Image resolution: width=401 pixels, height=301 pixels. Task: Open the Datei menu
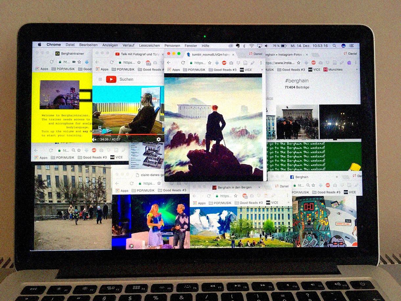coord(70,45)
